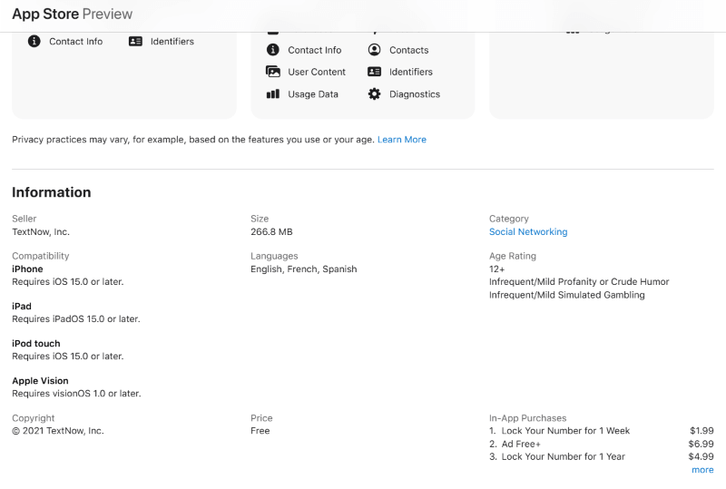
Task: Click the Contacts person icon
Action: pos(374,50)
